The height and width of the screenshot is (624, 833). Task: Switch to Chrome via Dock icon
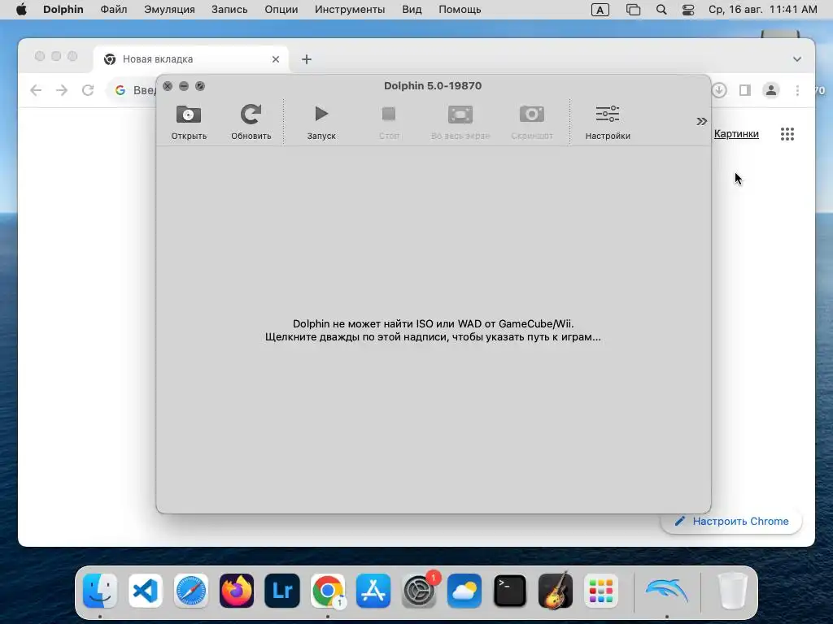tap(328, 591)
